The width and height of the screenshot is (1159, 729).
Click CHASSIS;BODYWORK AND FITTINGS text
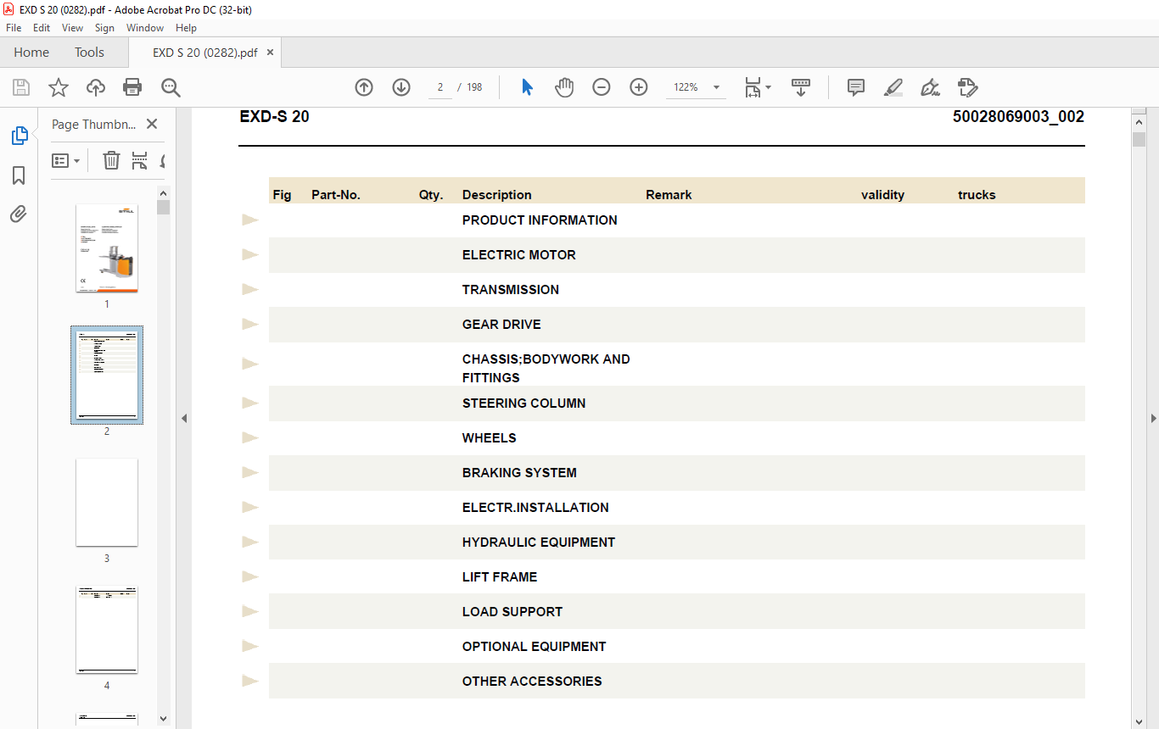[x=546, y=369]
